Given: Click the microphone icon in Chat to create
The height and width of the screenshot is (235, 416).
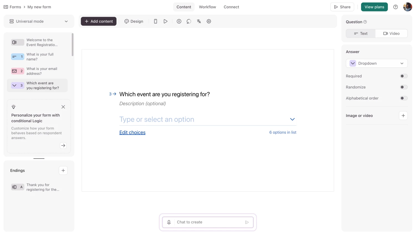Looking at the screenshot, I should [169, 222].
